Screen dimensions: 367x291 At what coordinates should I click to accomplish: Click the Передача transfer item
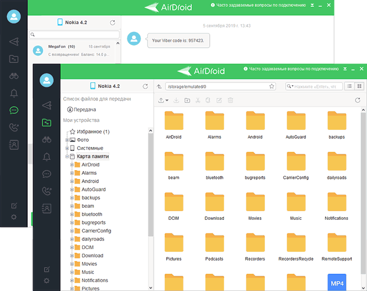pyautogui.click(x=81, y=109)
